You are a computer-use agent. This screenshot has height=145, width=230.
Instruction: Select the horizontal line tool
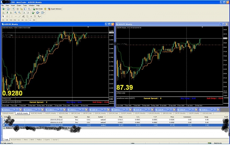16,17
